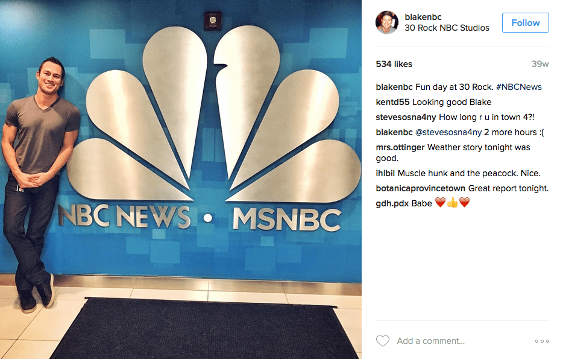The height and width of the screenshot is (359, 563).
Task: Open the kentd55 commenter profile
Action: pos(392,102)
